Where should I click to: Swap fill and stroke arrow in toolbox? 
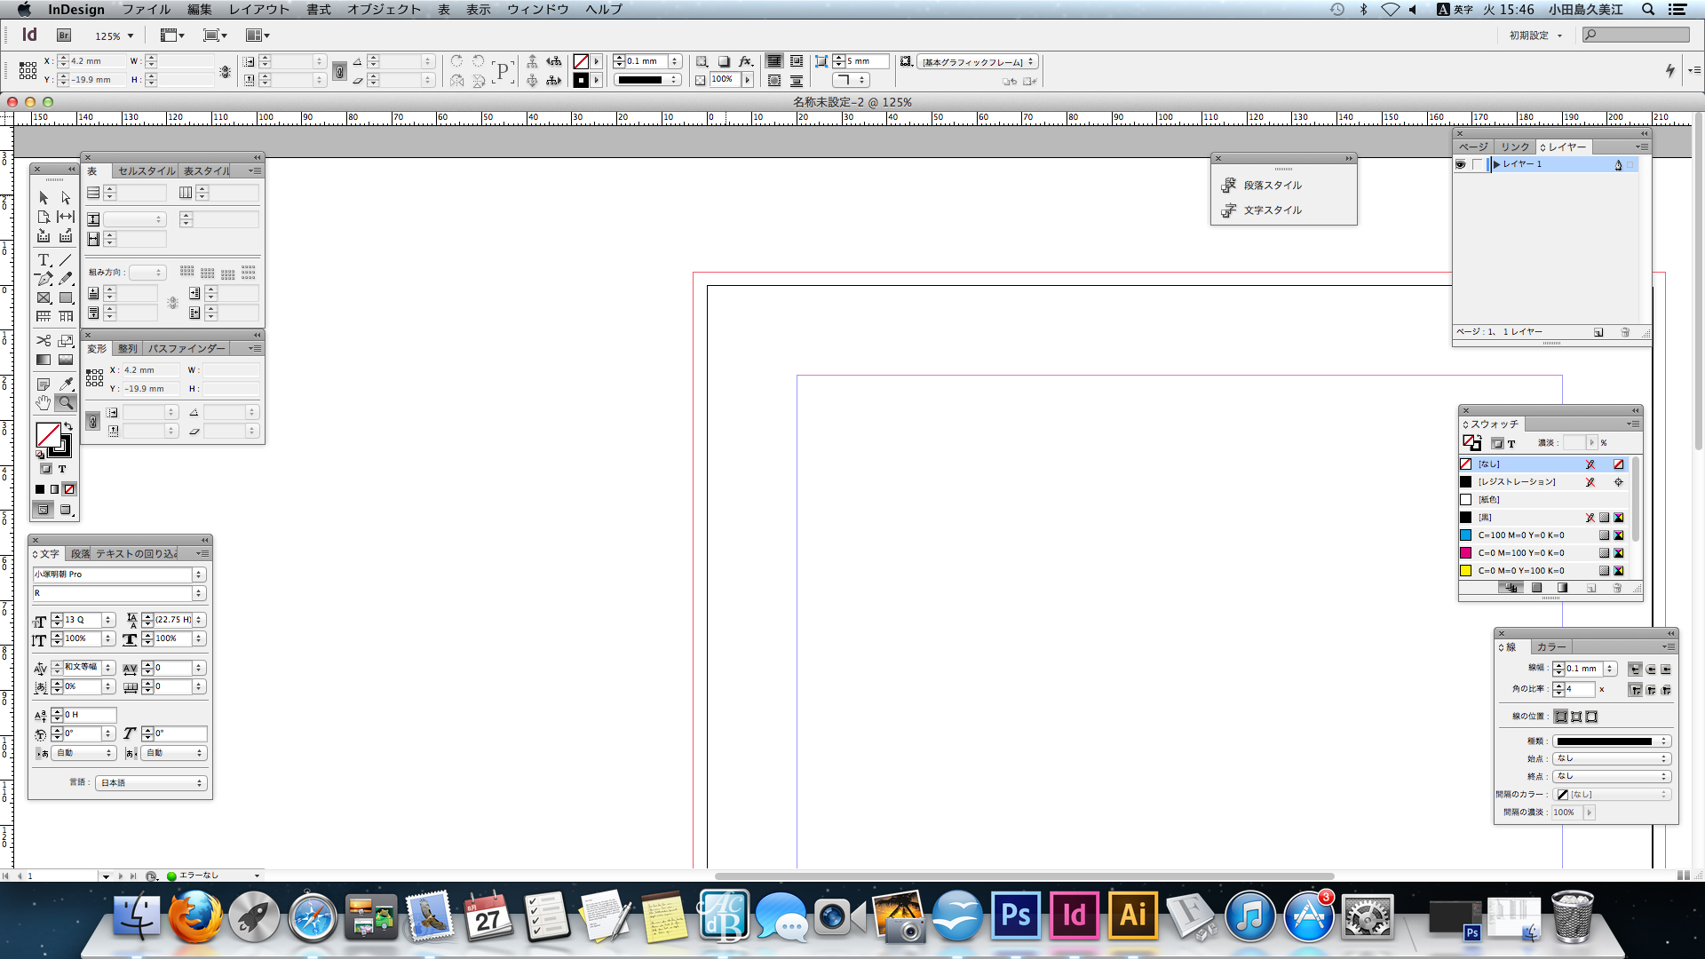pyautogui.click(x=68, y=427)
